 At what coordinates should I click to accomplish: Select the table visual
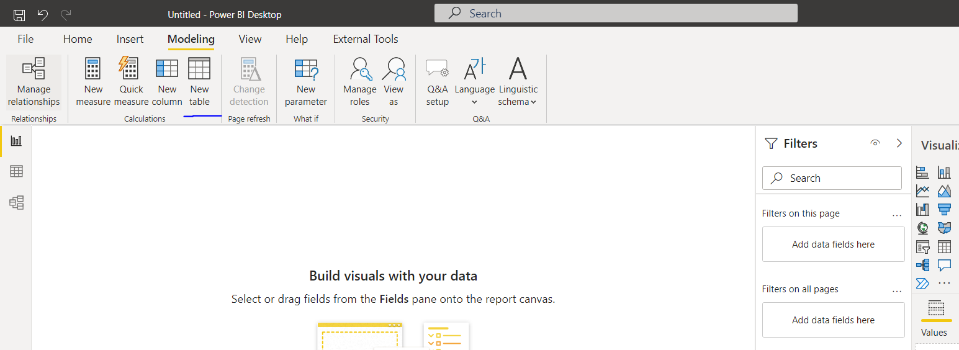[x=944, y=247]
